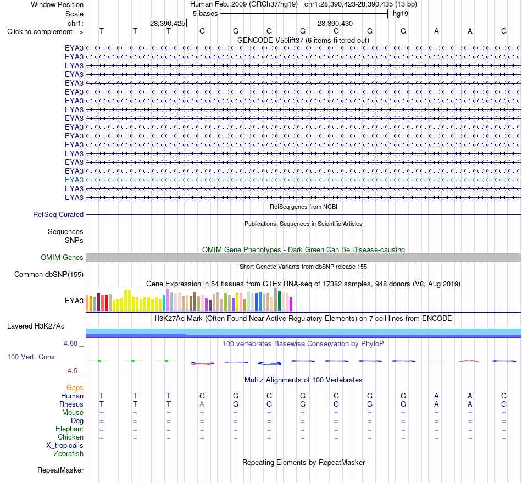The width and height of the screenshot is (522, 483).
Task: Click the faded mismatched A in Rhesus row
Action: (x=202, y=404)
